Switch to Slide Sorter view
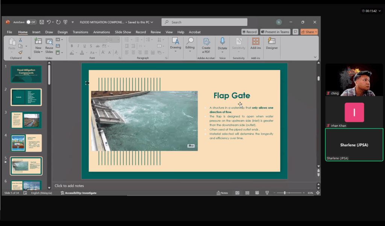 (x=247, y=193)
